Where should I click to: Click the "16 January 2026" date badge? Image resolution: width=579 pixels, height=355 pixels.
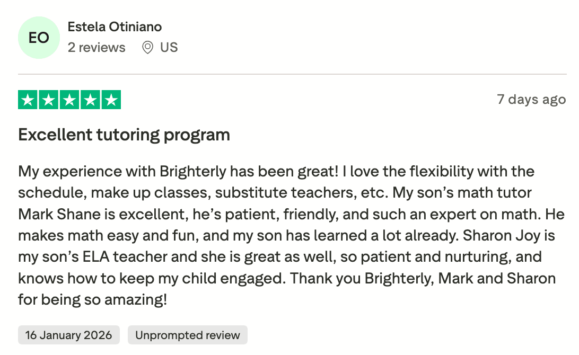(x=69, y=335)
